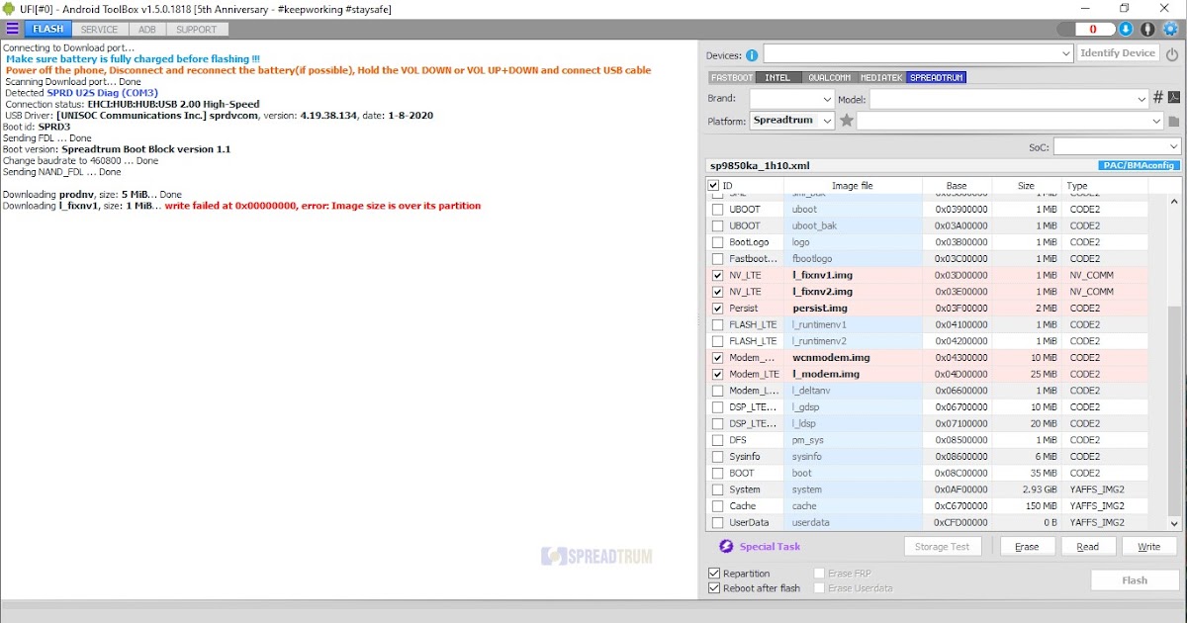Click Identify Device button
This screenshot has width=1187, height=623.
coord(1118,53)
